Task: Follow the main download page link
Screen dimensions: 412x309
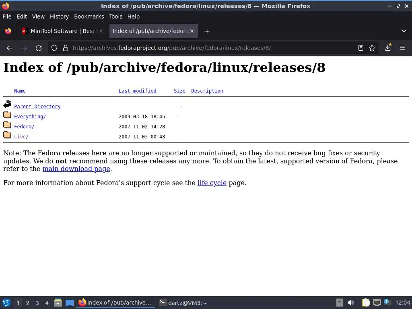Action: tap(76, 169)
